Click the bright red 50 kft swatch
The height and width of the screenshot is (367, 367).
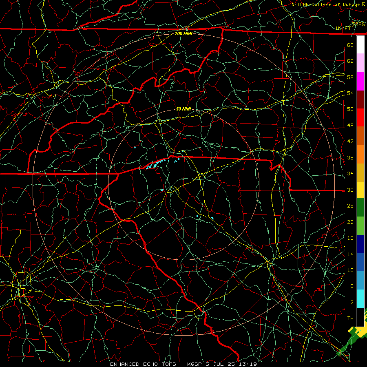click(360, 117)
